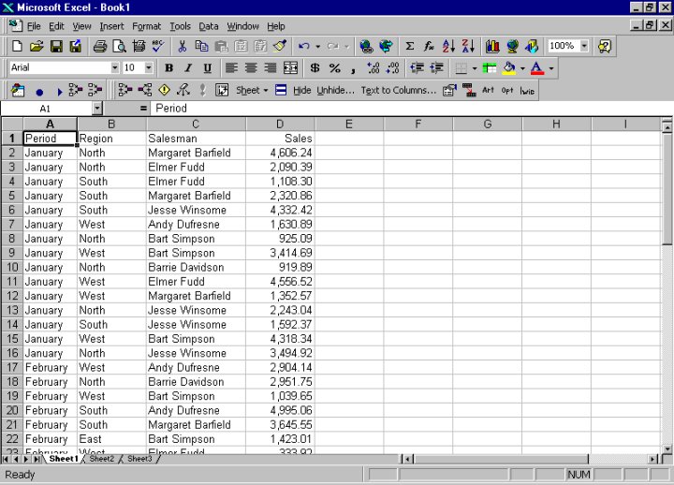The height and width of the screenshot is (485, 674).
Task: Click the formula bar showing Period
Action: pos(411,109)
